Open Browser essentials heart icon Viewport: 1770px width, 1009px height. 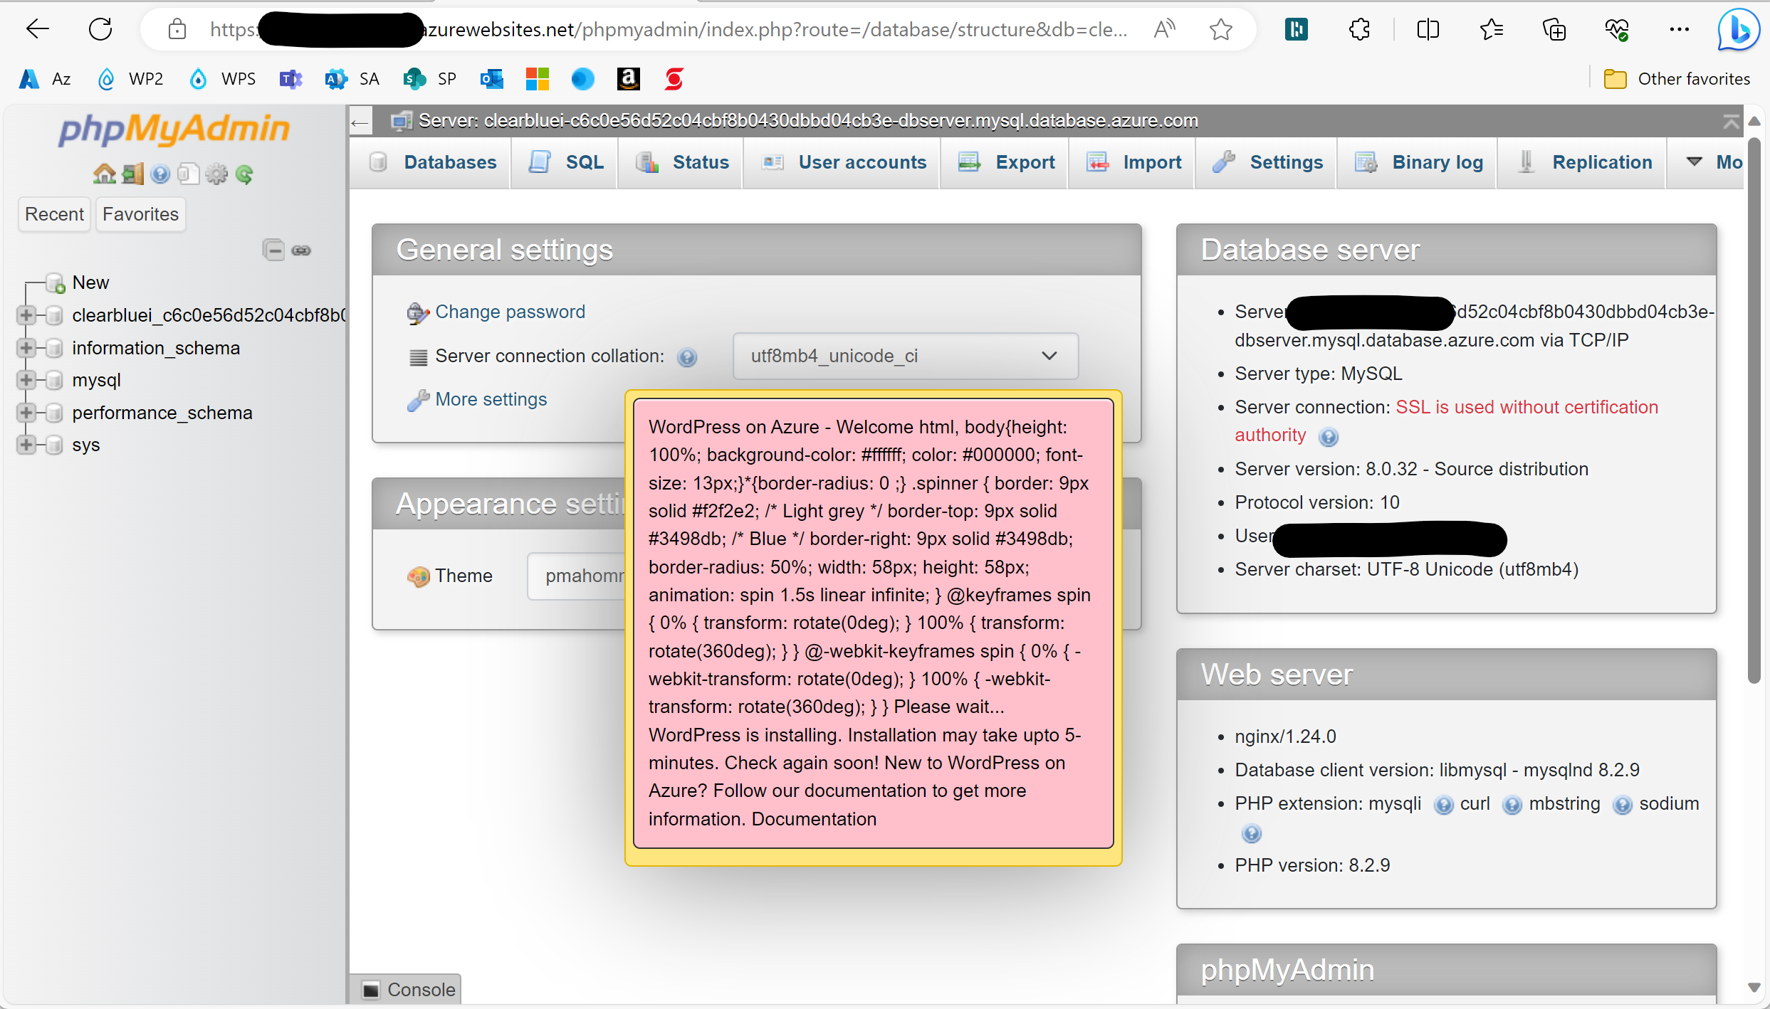[1617, 29]
